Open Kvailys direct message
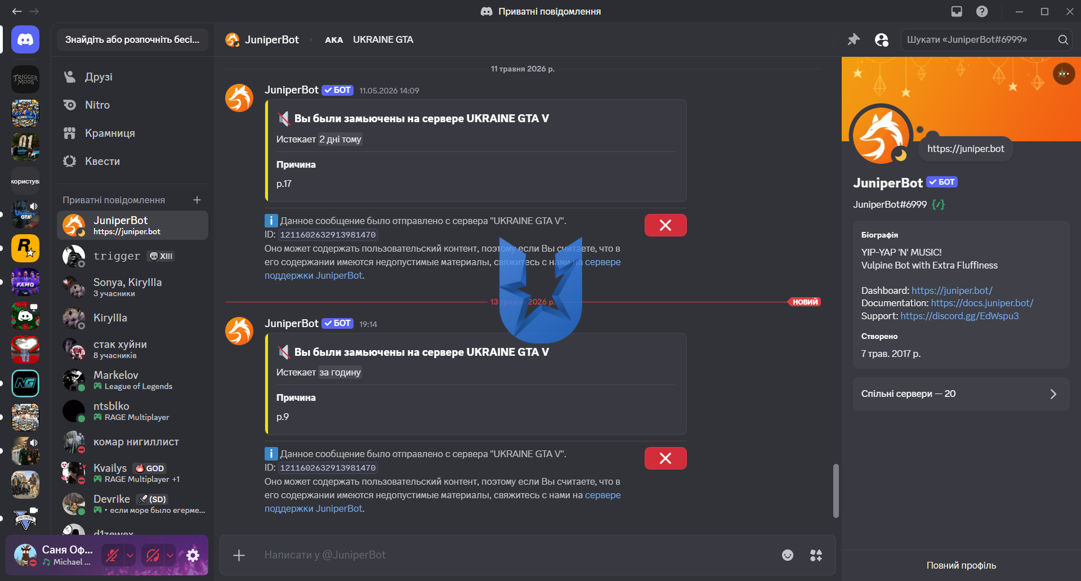The width and height of the screenshot is (1081, 581). click(x=132, y=473)
